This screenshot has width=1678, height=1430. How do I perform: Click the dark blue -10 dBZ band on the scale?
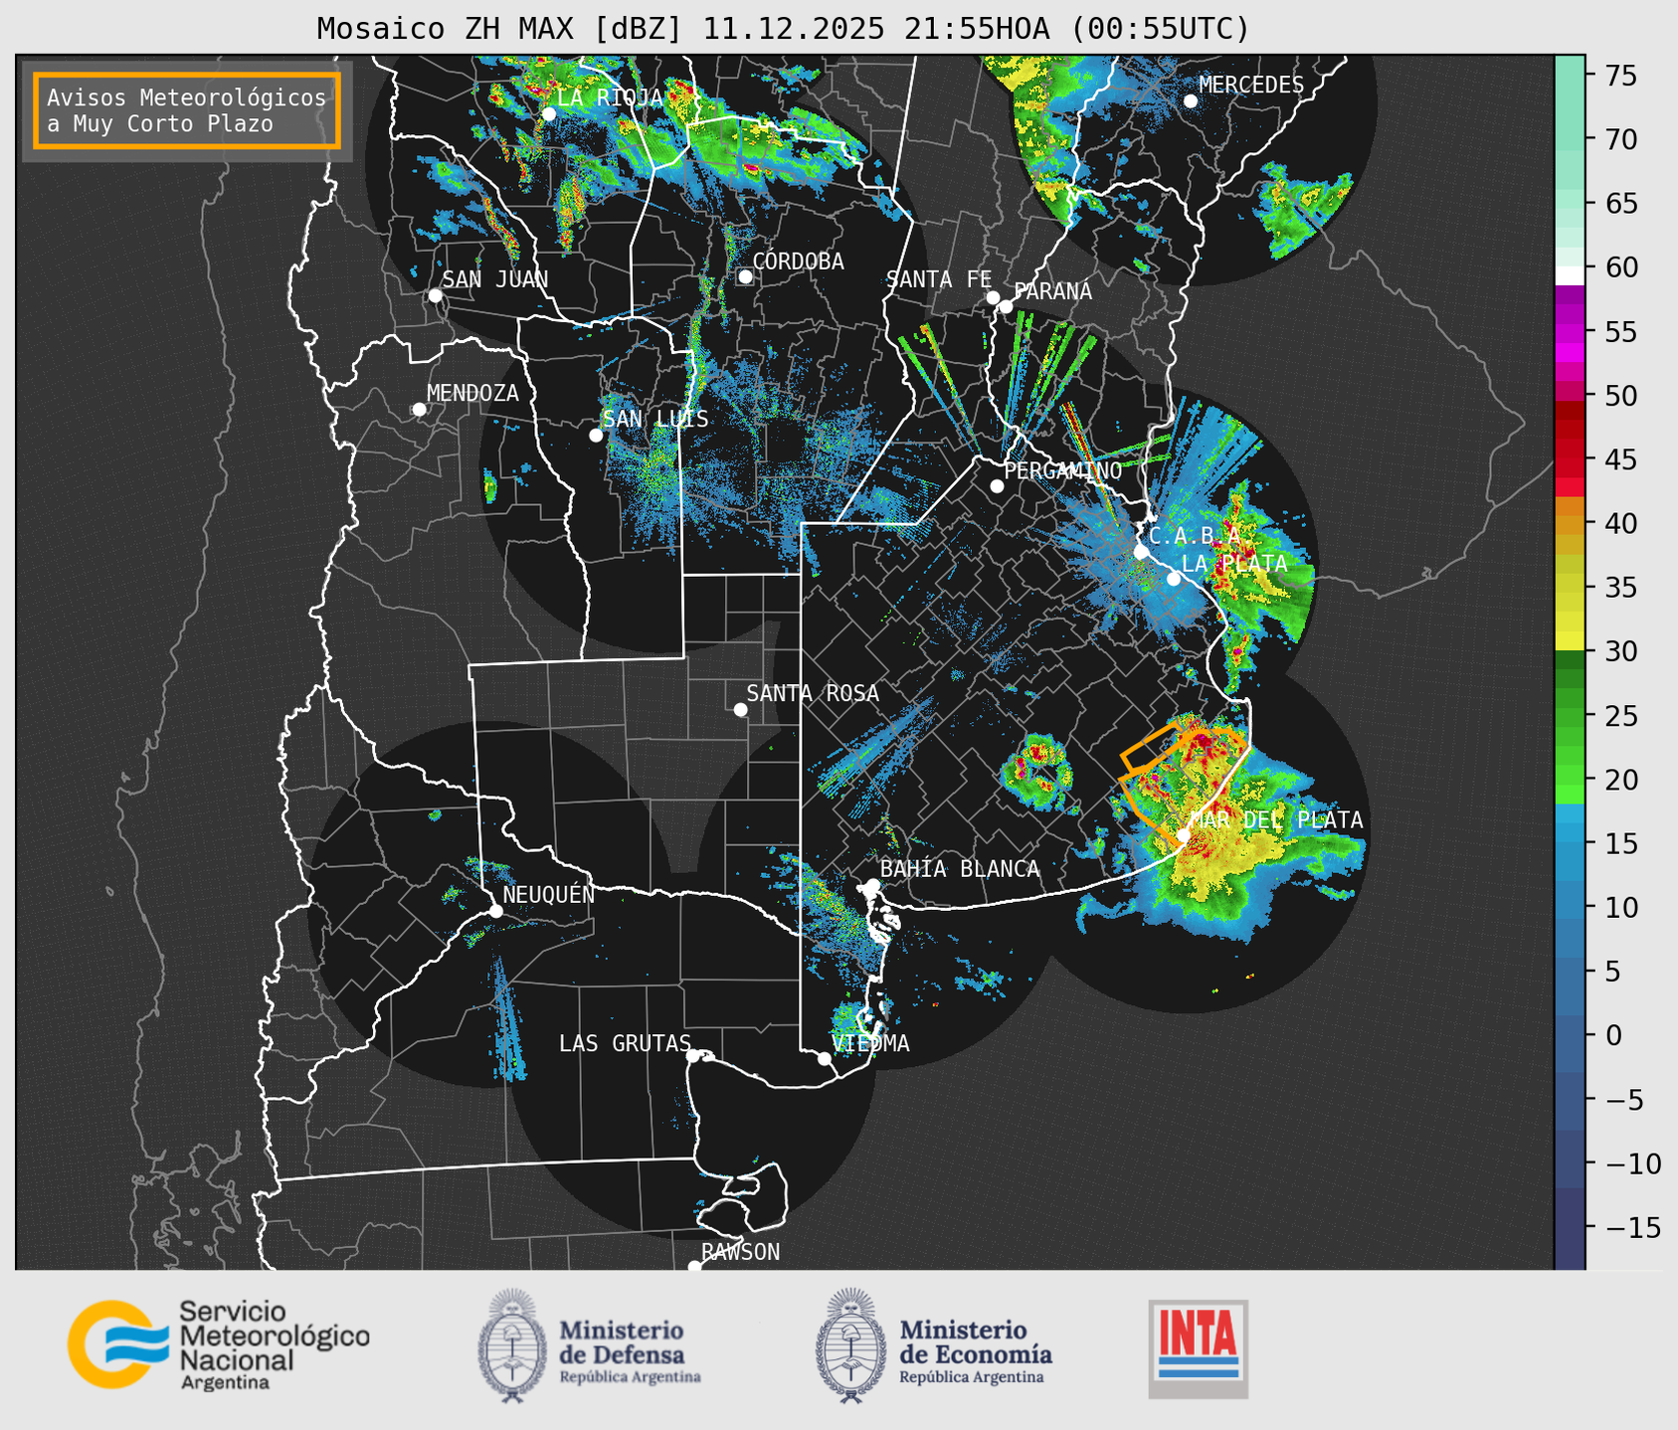click(x=1570, y=1162)
